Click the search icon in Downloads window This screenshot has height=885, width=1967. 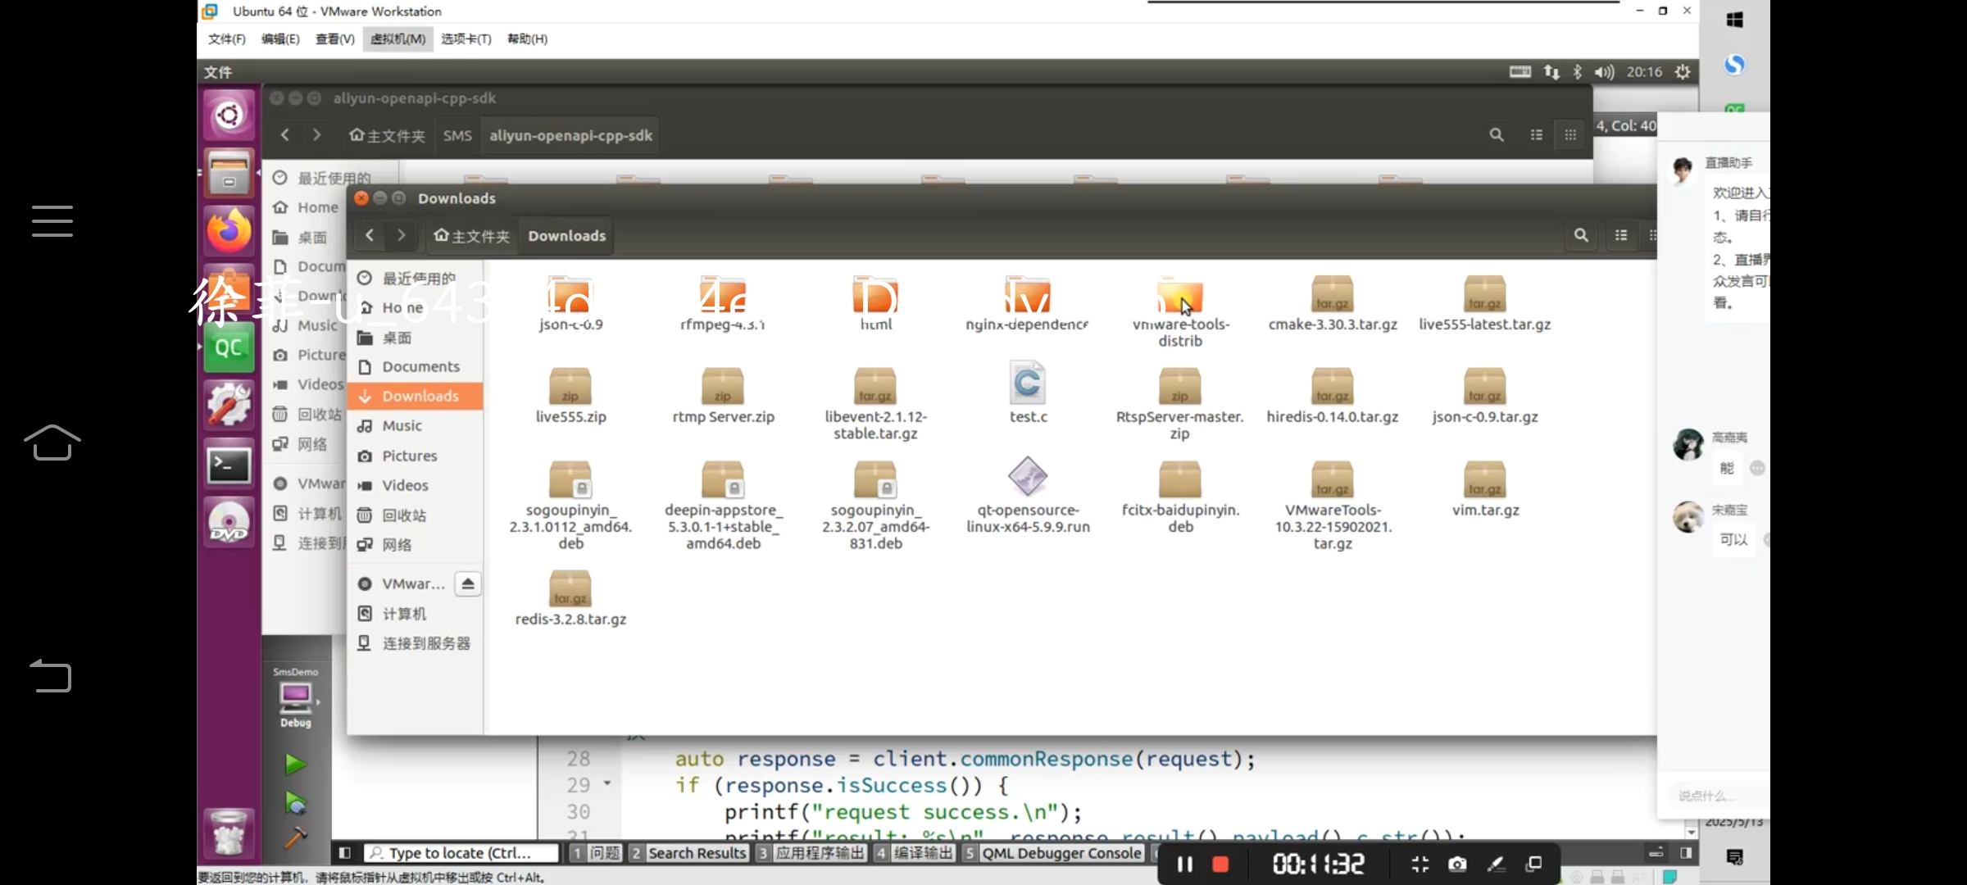1581,236
